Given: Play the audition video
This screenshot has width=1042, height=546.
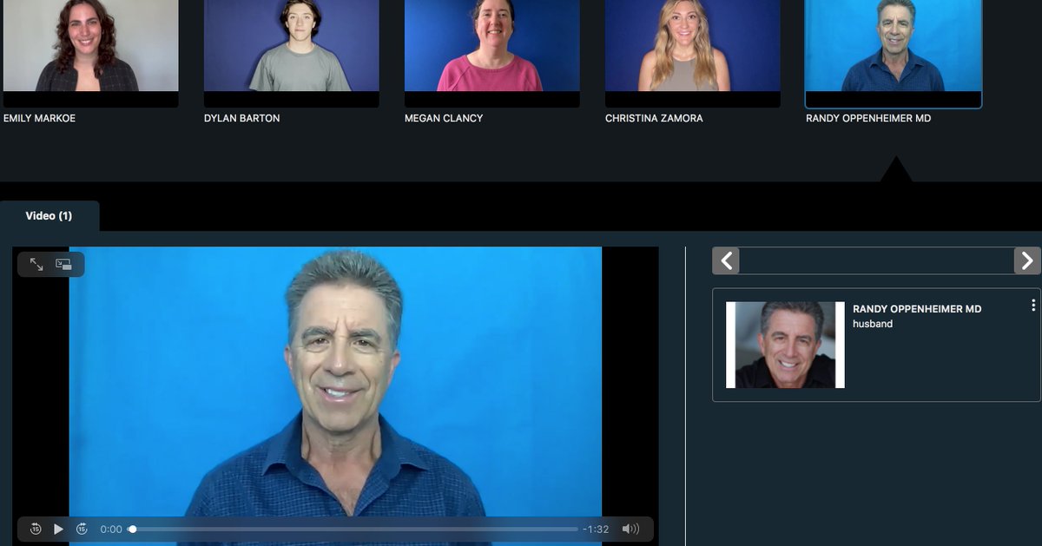Looking at the screenshot, I should tap(59, 529).
